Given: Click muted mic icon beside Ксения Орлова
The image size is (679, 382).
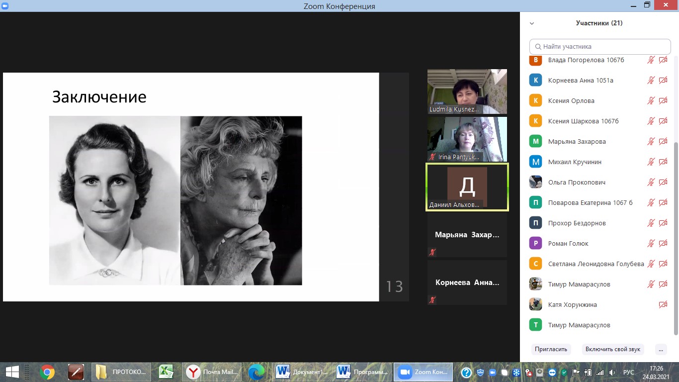Looking at the screenshot, I should 651,101.
